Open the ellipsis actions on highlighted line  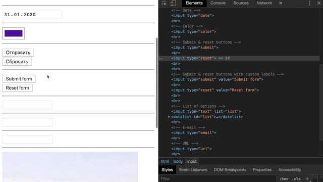(x=161, y=59)
